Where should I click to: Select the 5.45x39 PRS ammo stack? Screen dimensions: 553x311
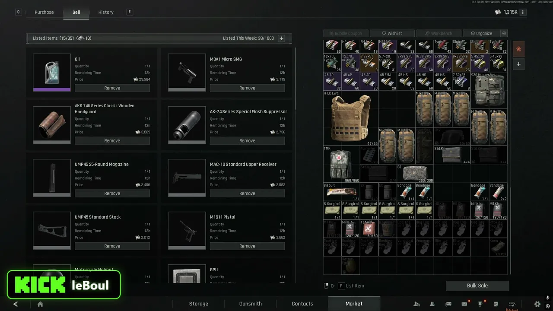click(x=498, y=63)
